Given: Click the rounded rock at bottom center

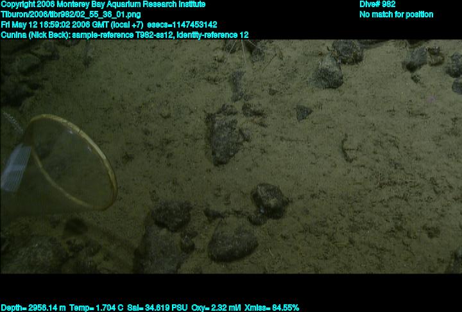Looking at the screenshot, I should [231, 243].
